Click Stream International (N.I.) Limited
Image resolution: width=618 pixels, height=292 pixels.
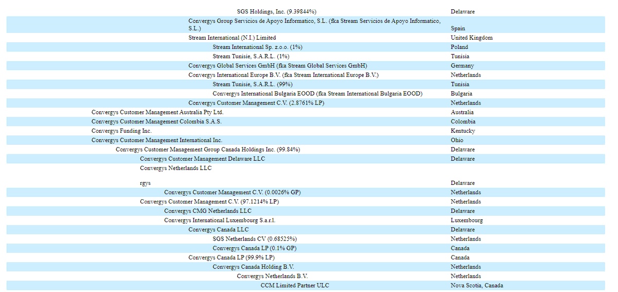(x=232, y=38)
